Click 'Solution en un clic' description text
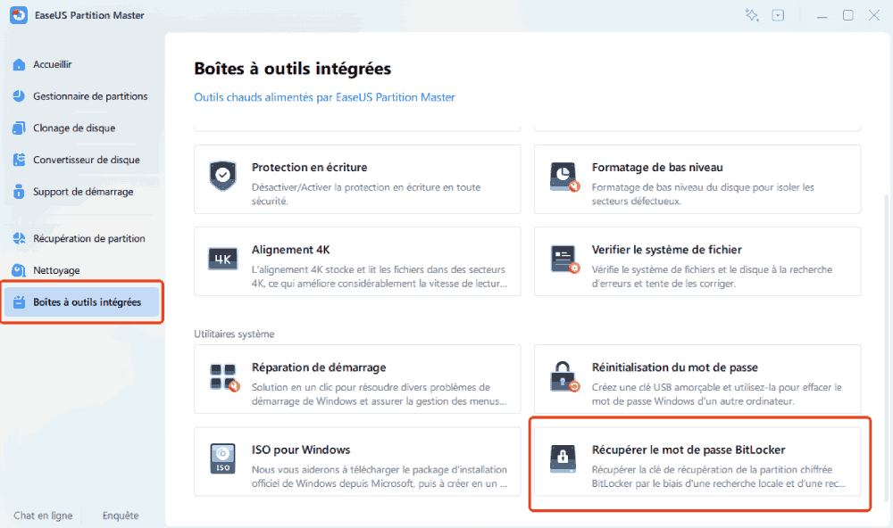The width and height of the screenshot is (893, 528). (380, 394)
